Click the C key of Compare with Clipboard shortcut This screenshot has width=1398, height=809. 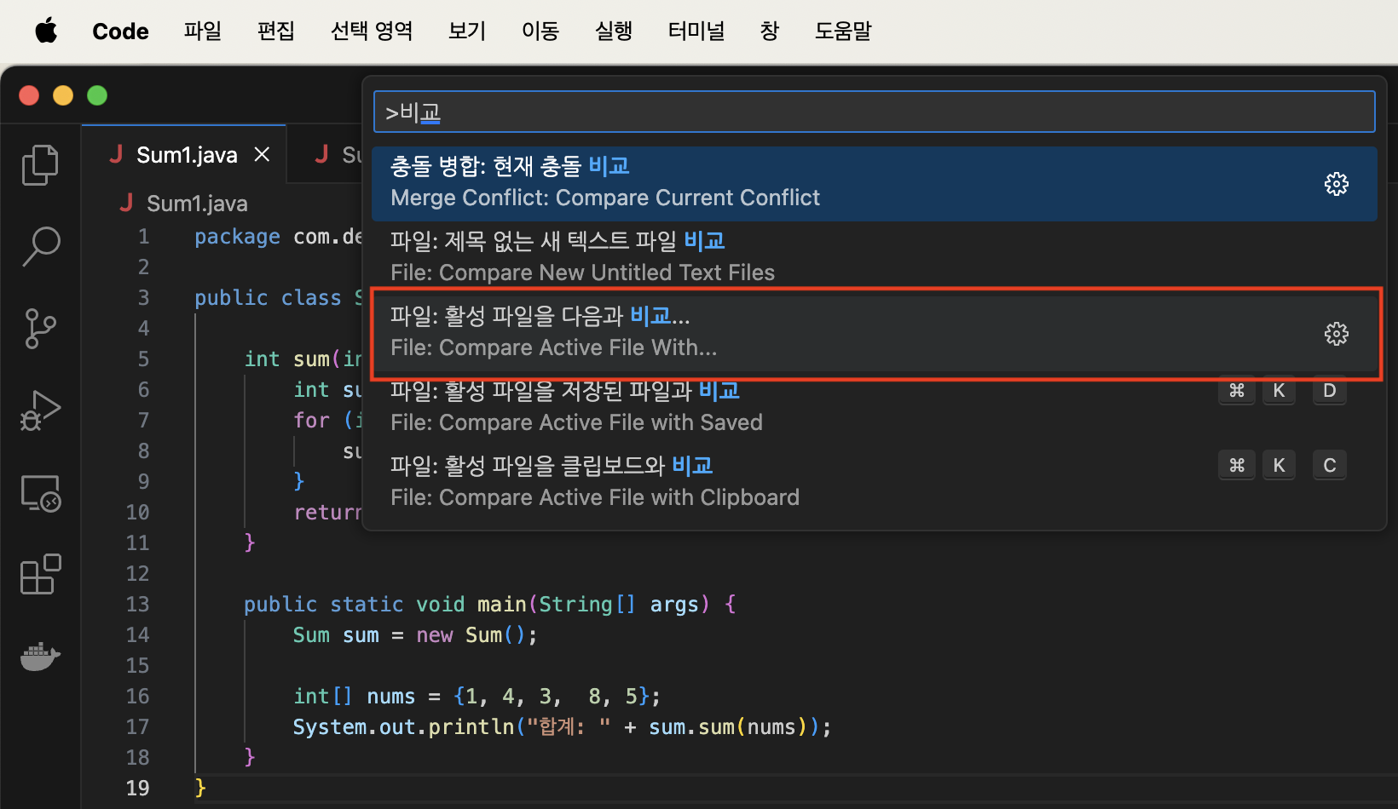tap(1329, 465)
